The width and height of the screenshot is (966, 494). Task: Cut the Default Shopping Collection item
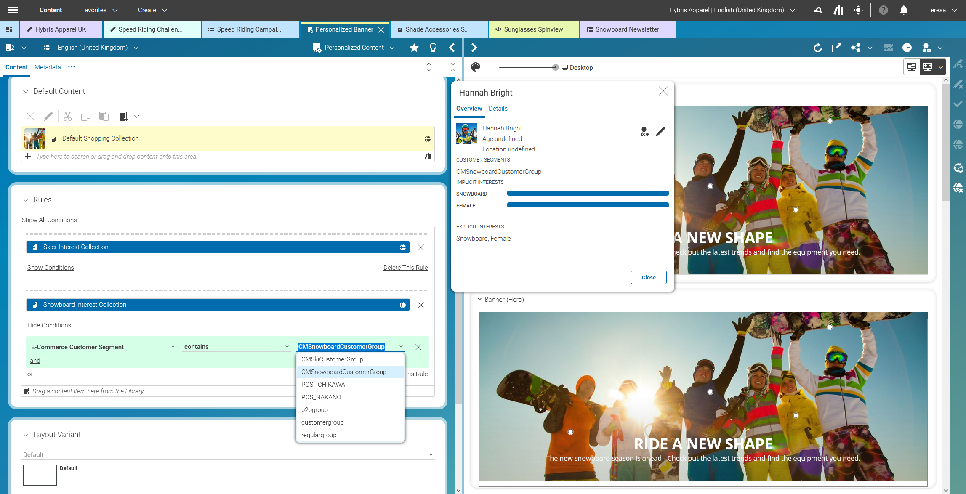67,116
